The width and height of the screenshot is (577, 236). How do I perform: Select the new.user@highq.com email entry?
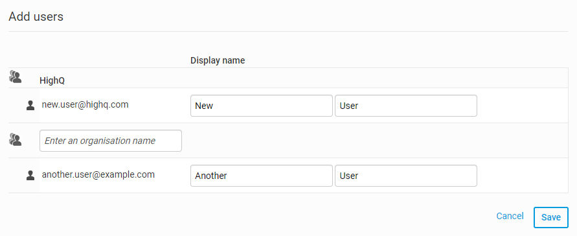pos(85,104)
